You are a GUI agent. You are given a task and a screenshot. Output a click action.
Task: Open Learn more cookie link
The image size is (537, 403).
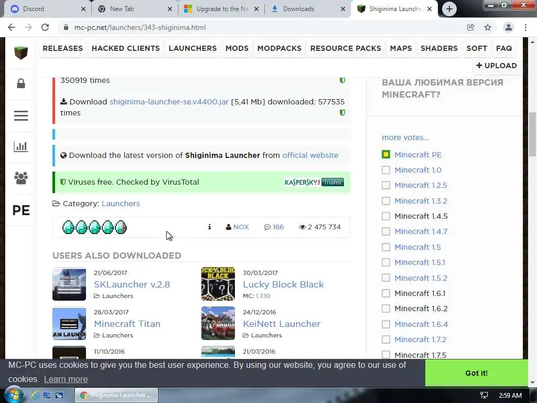point(66,379)
